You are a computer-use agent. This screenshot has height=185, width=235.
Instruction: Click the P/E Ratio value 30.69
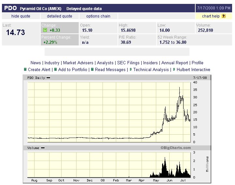[x=126, y=42]
